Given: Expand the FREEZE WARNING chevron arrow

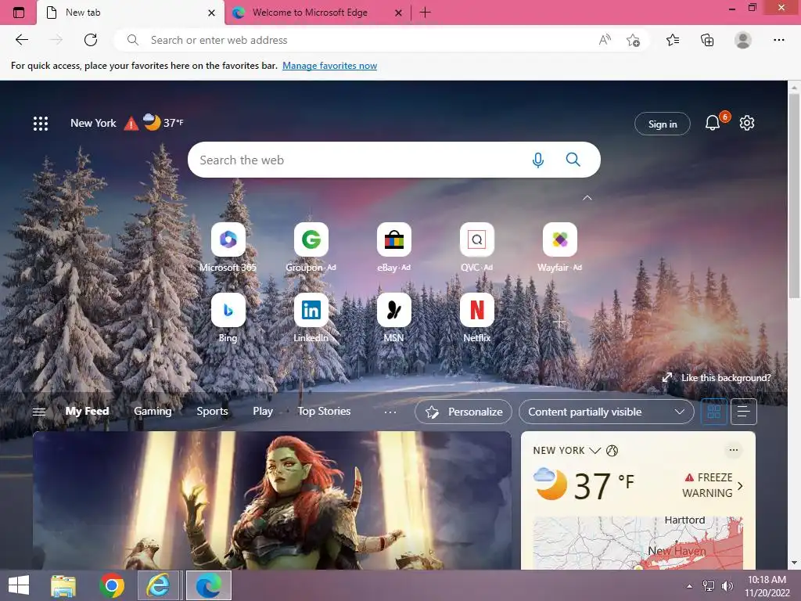Looking at the screenshot, I should point(740,485).
